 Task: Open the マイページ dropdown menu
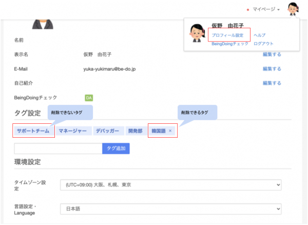point(266,9)
